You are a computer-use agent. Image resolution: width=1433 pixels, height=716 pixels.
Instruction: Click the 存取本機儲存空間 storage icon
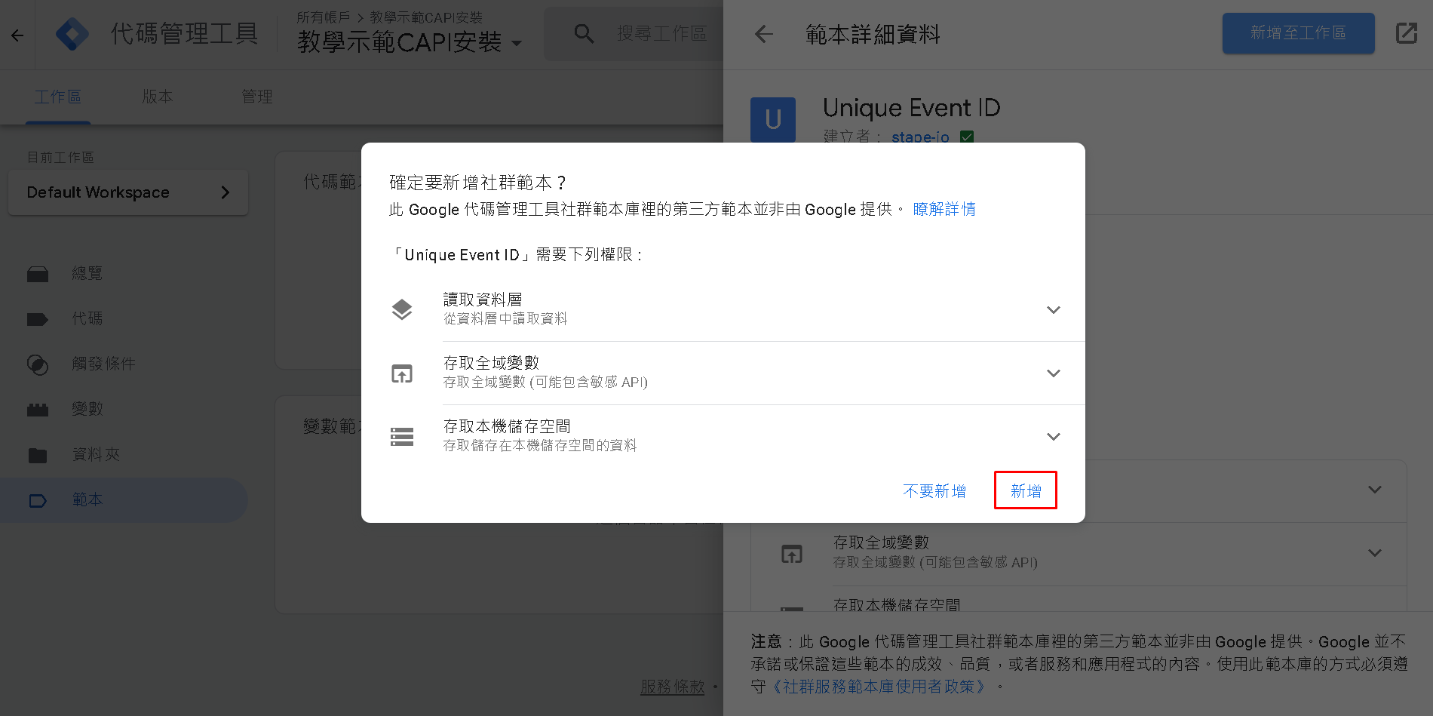(x=402, y=436)
